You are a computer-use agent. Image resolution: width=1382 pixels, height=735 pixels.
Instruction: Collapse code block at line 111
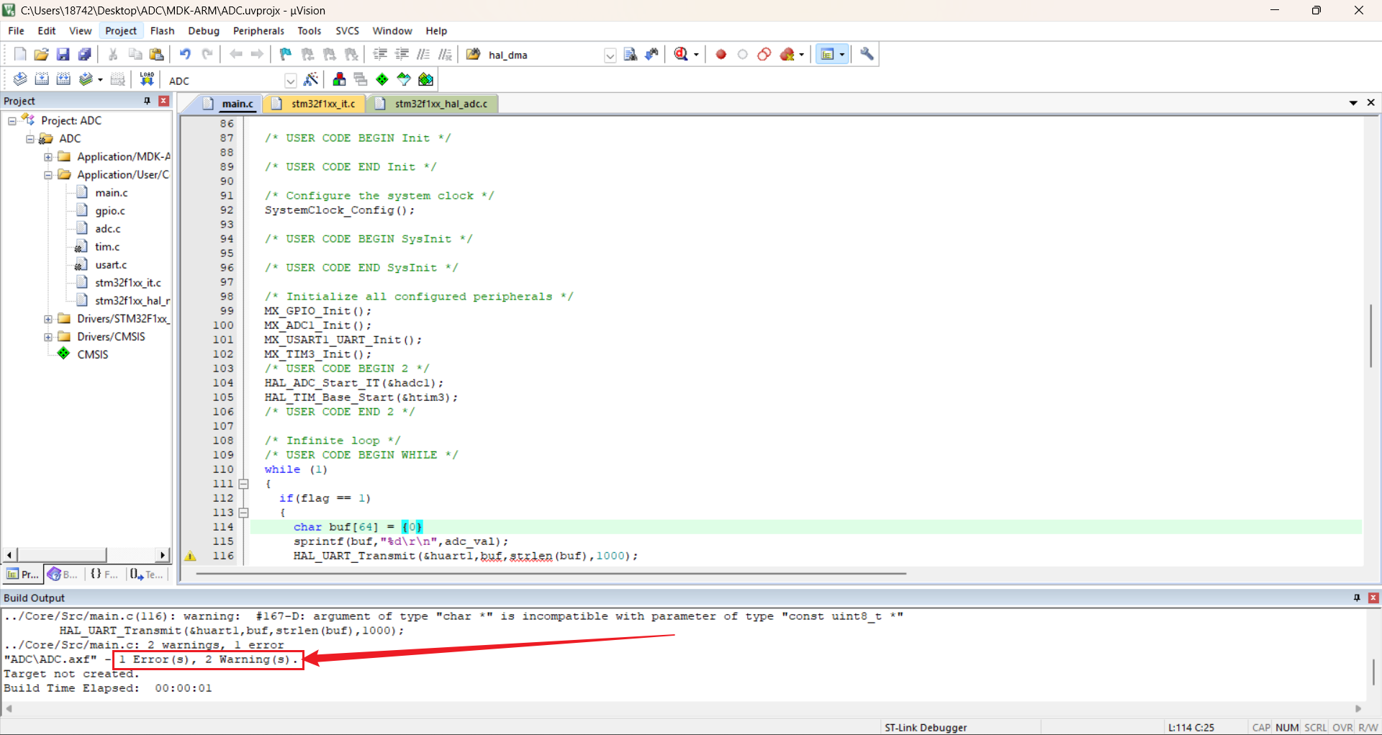(x=244, y=484)
